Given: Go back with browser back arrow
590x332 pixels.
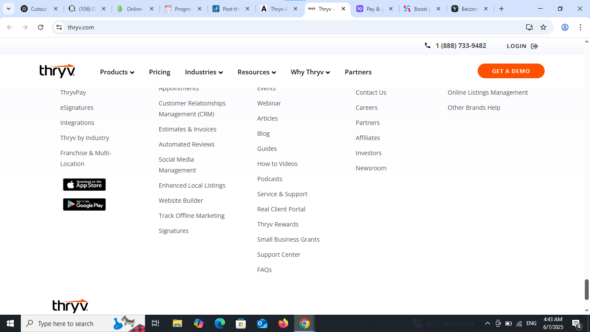Looking at the screenshot, I should (10, 27).
